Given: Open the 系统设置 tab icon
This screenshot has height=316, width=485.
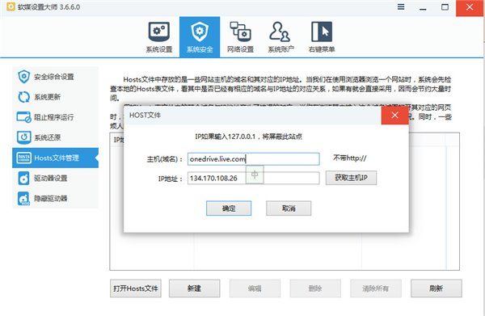Looking at the screenshot, I should tap(159, 37).
